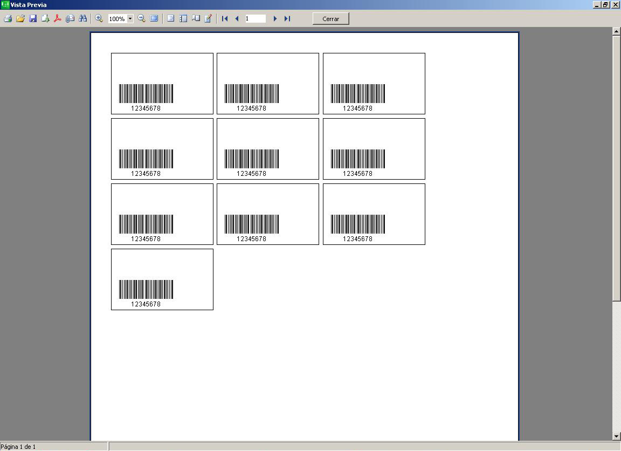Screen dimensions: 621x451
Task: Go to the first page
Action: [225, 19]
